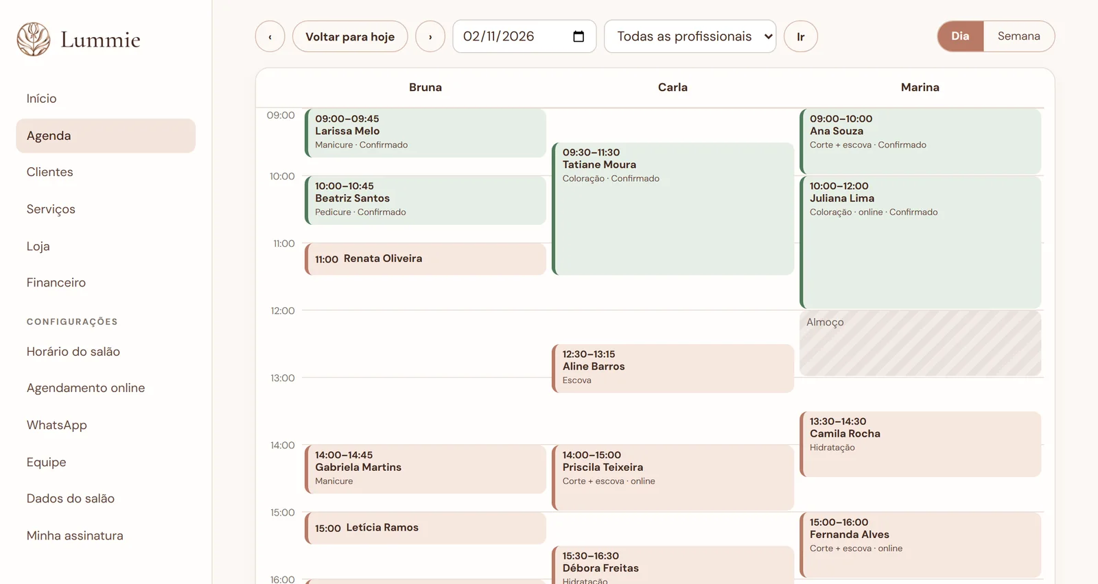Open Beatriz Santos Pedicure appointment
Viewport: 1098px width, 584px height.
[425, 200]
